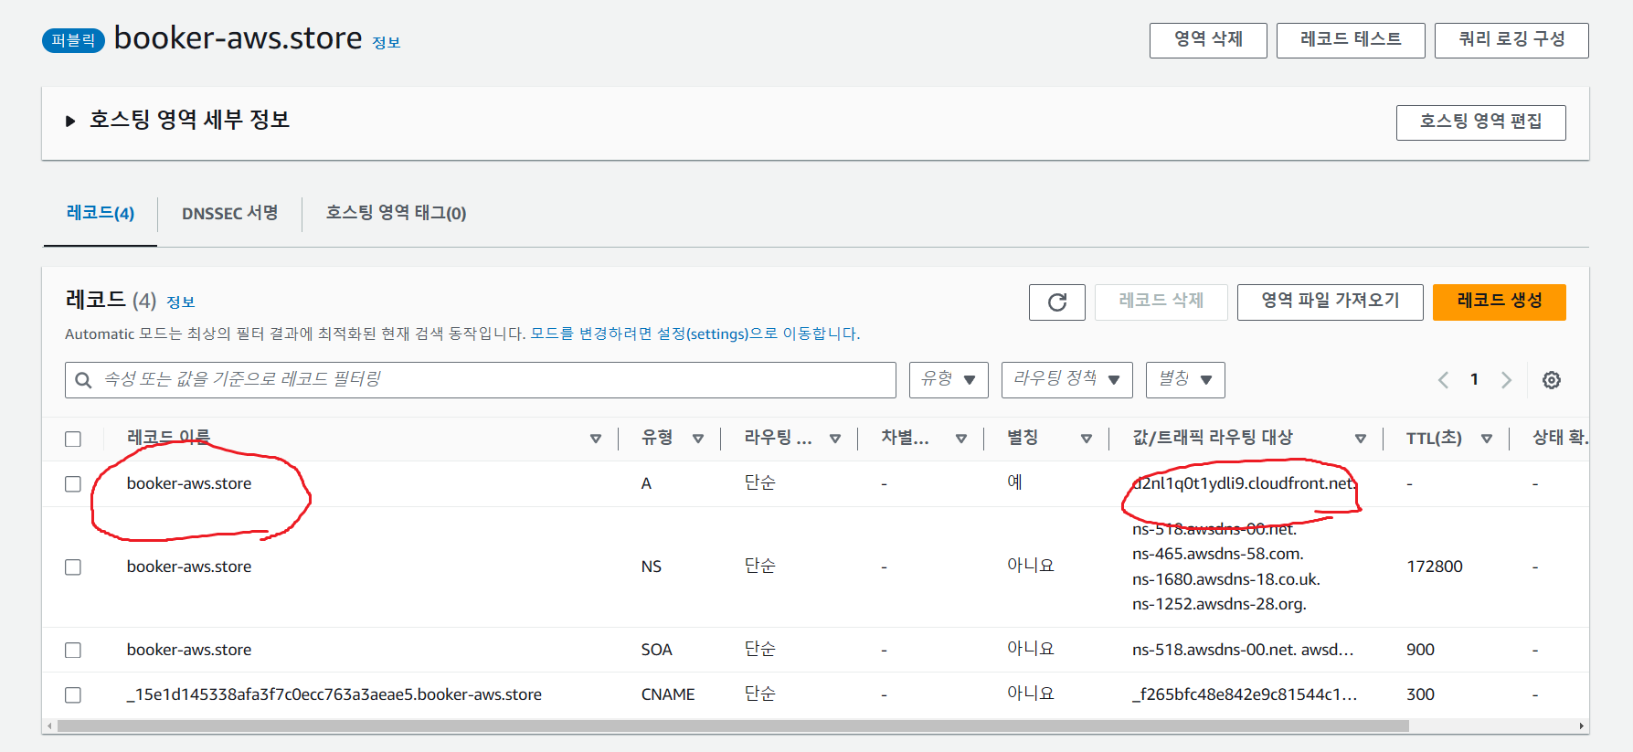Select all records checkbox
The image size is (1633, 752).
click(x=73, y=440)
